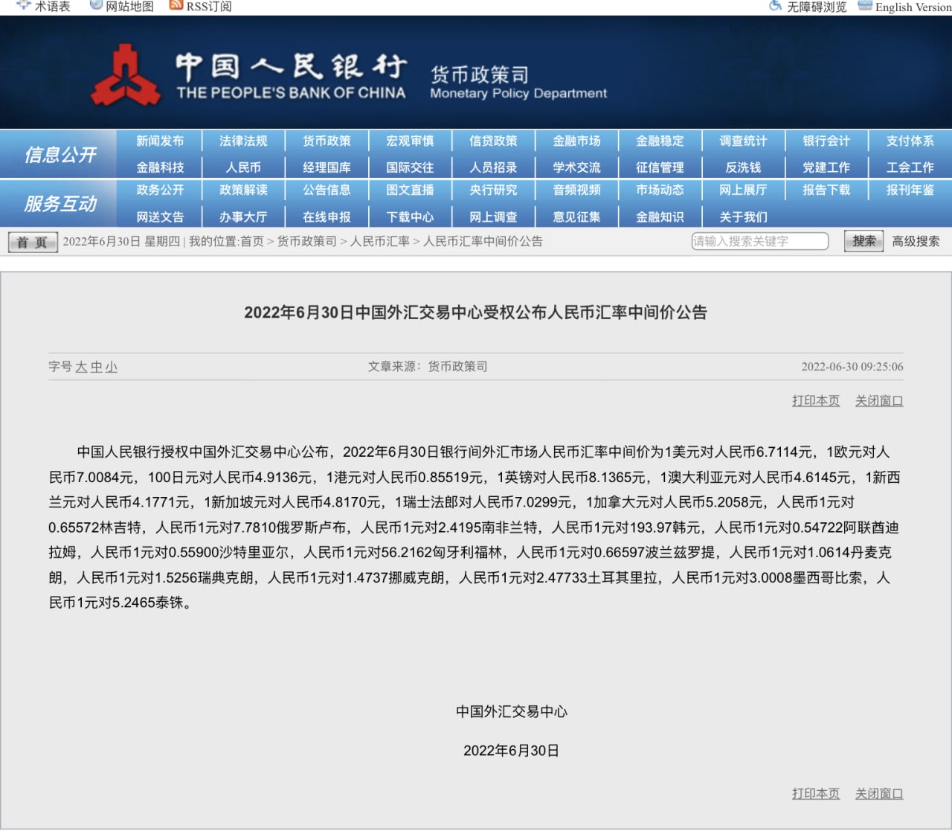Open the 学术交流 menu item
Screen dimensions: 952x831
tap(576, 167)
